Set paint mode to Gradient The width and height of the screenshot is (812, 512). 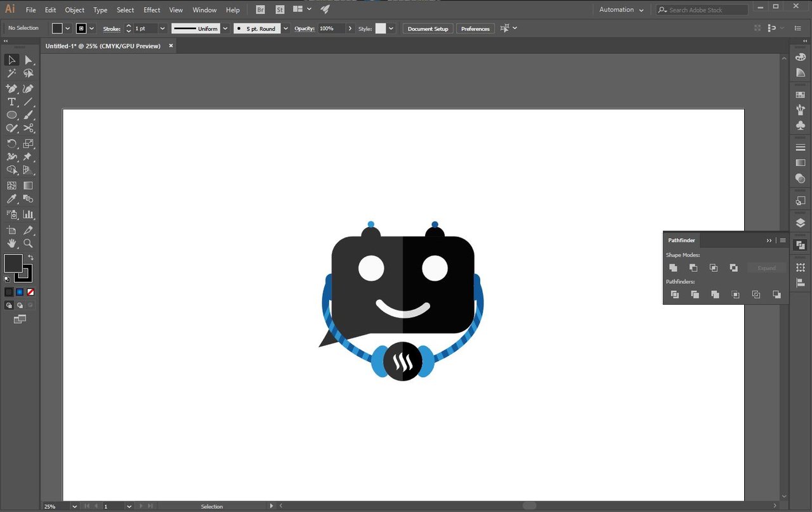click(x=20, y=292)
